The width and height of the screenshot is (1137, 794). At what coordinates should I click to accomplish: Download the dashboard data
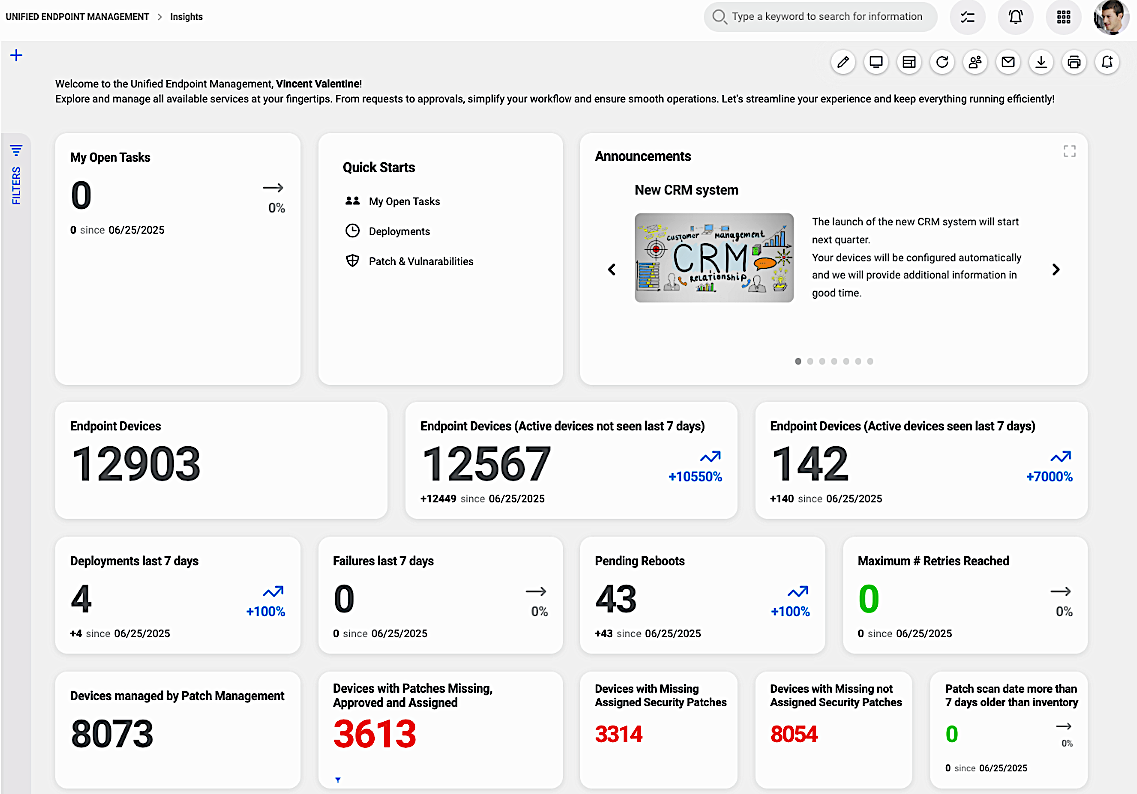click(x=1041, y=62)
